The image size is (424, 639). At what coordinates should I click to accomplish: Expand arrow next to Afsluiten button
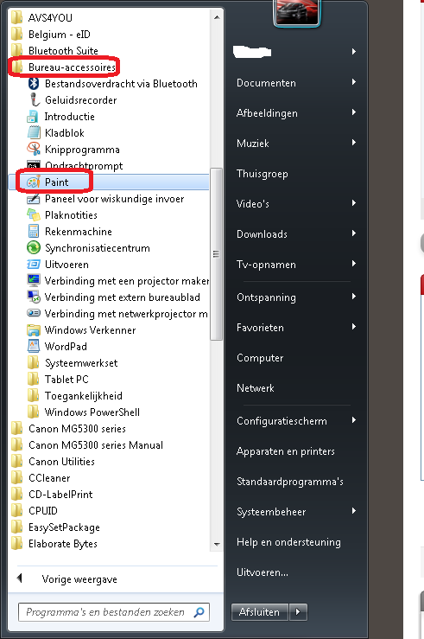298,611
